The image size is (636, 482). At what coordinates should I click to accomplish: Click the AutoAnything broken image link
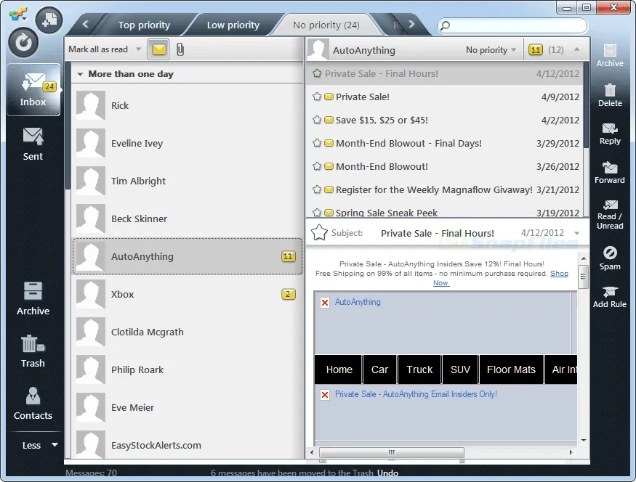358,302
